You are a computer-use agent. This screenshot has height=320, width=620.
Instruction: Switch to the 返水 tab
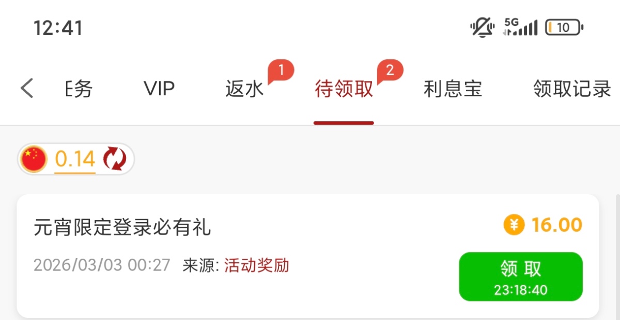tap(244, 89)
